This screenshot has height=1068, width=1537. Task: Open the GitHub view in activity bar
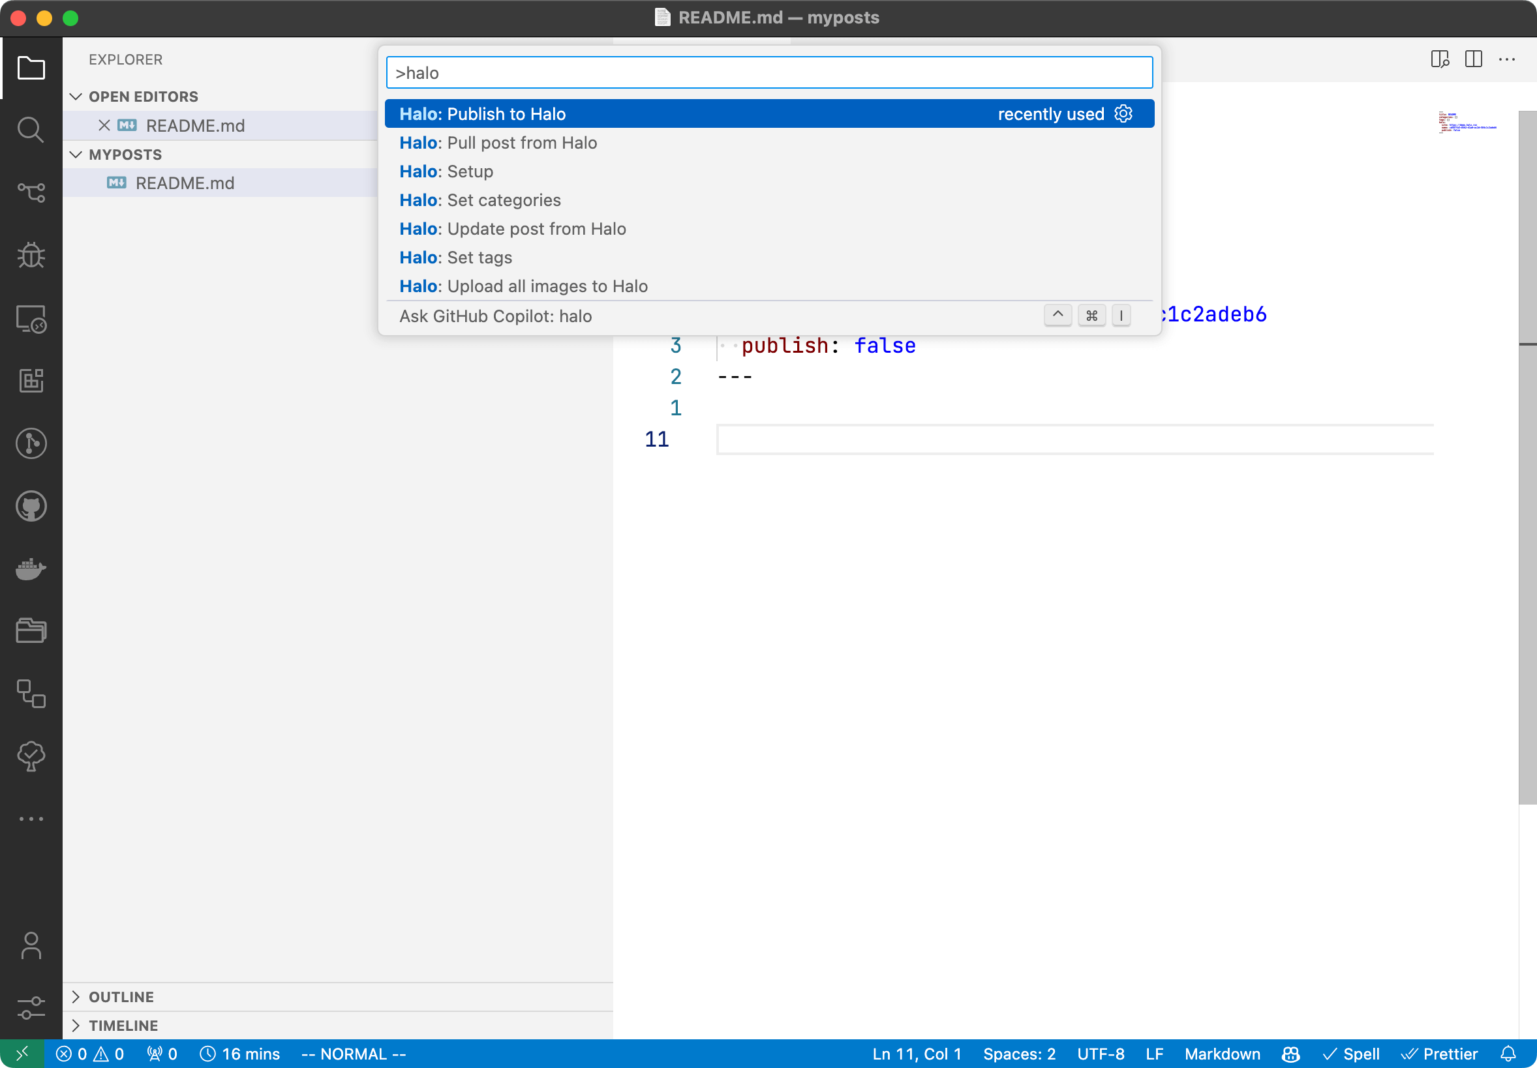tap(31, 507)
